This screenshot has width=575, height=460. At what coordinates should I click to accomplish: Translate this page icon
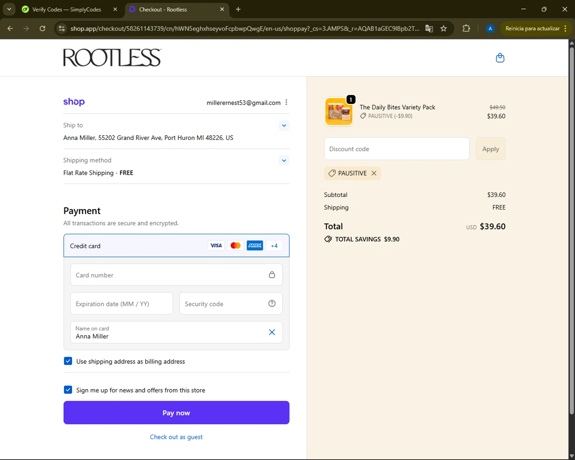point(429,28)
